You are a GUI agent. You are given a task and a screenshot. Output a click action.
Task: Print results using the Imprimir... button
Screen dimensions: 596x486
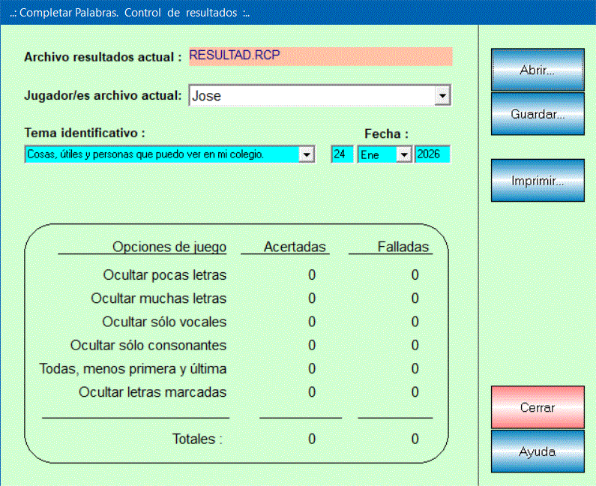tap(537, 181)
